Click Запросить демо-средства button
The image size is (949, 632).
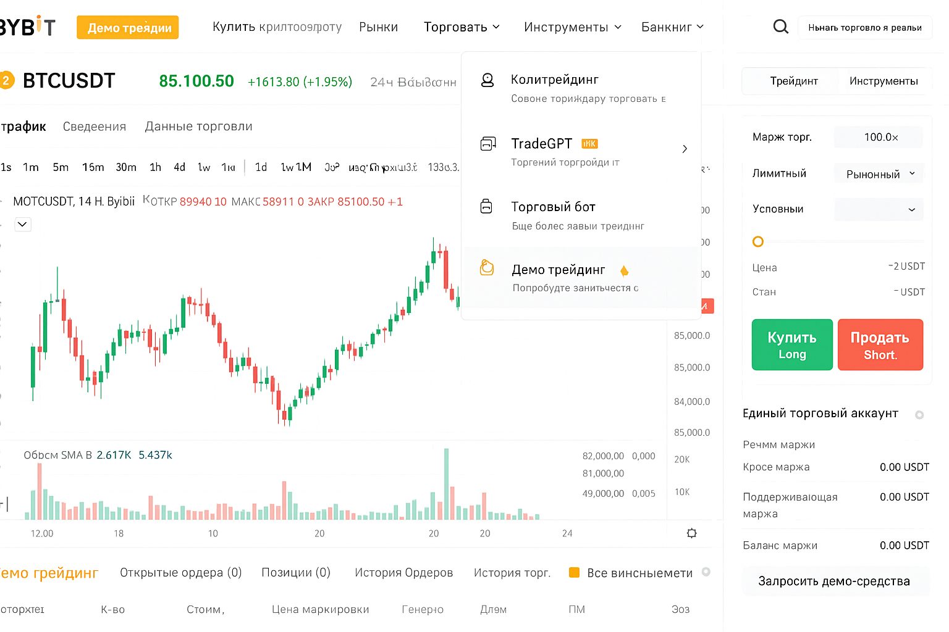[x=834, y=581]
